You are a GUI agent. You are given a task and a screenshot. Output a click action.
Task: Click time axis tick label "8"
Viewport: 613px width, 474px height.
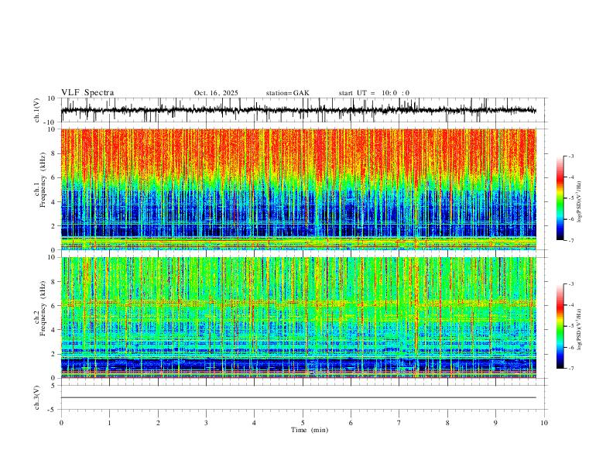(x=447, y=423)
